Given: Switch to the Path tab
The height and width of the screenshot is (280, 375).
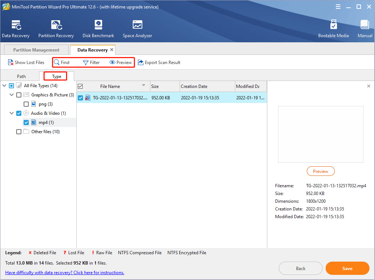Looking at the screenshot, I should (x=21, y=76).
